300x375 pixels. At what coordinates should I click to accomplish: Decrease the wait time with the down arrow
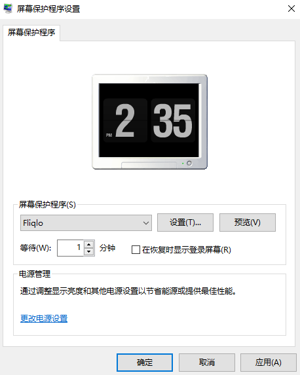[89, 252]
